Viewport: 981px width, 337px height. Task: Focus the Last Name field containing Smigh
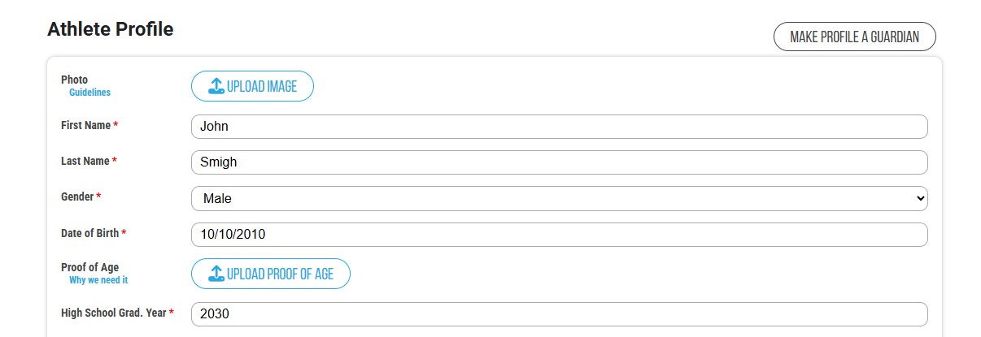pyautogui.click(x=559, y=162)
